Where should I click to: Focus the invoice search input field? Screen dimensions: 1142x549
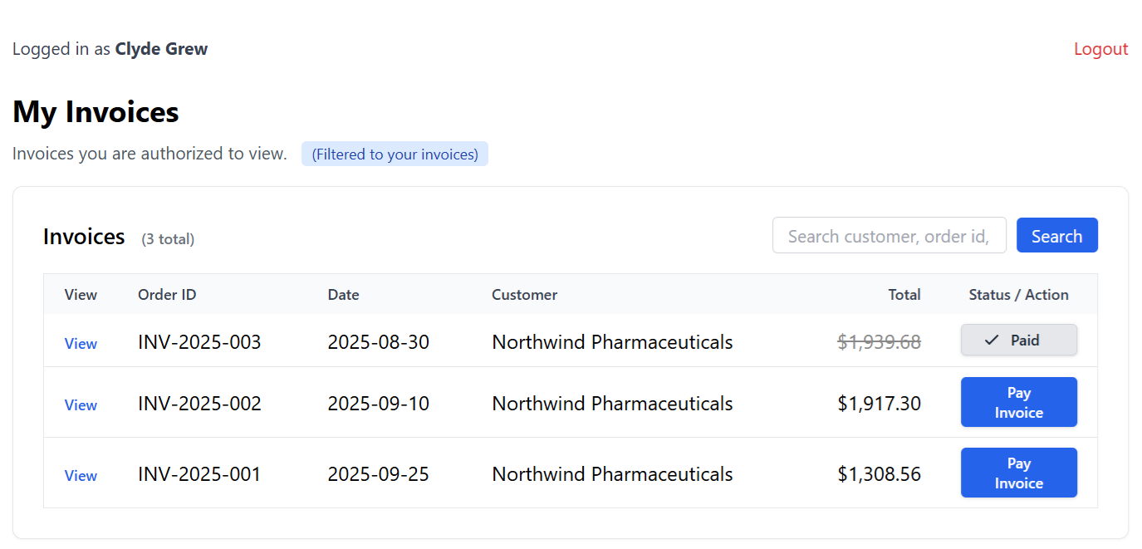(889, 236)
